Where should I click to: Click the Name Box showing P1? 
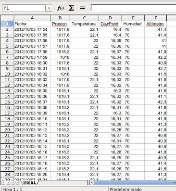click(24, 8)
